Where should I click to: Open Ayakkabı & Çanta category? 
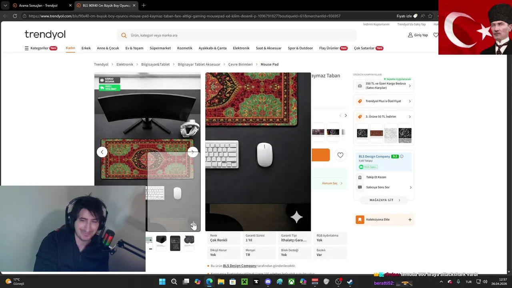tap(212, 48)
